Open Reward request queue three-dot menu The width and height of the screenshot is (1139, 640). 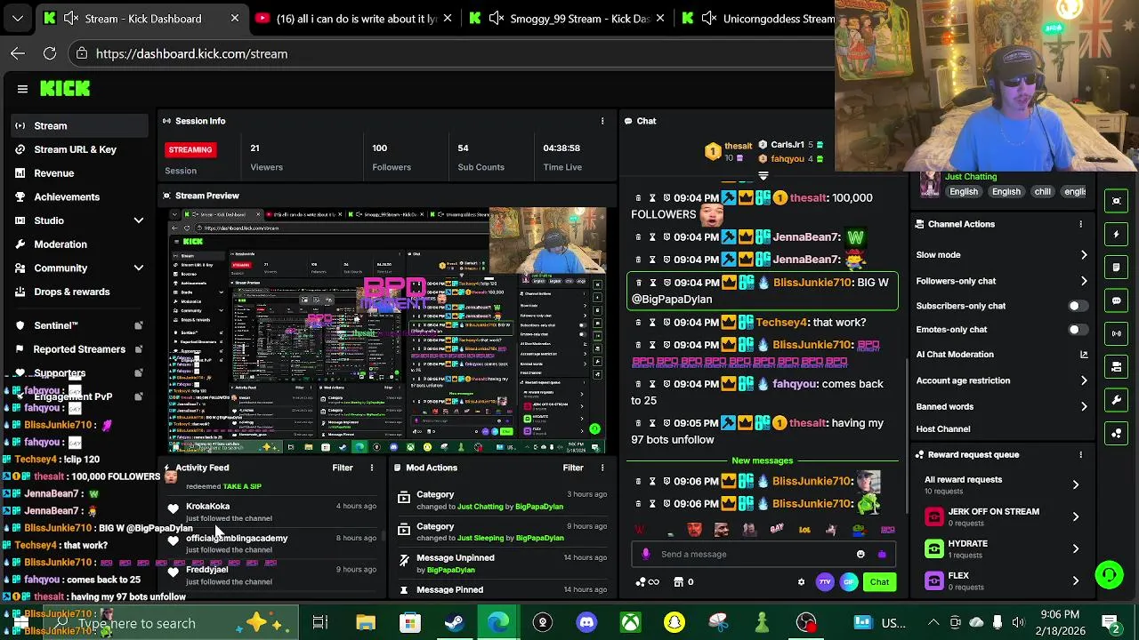pyautogui.click(x=1080, y=454)
